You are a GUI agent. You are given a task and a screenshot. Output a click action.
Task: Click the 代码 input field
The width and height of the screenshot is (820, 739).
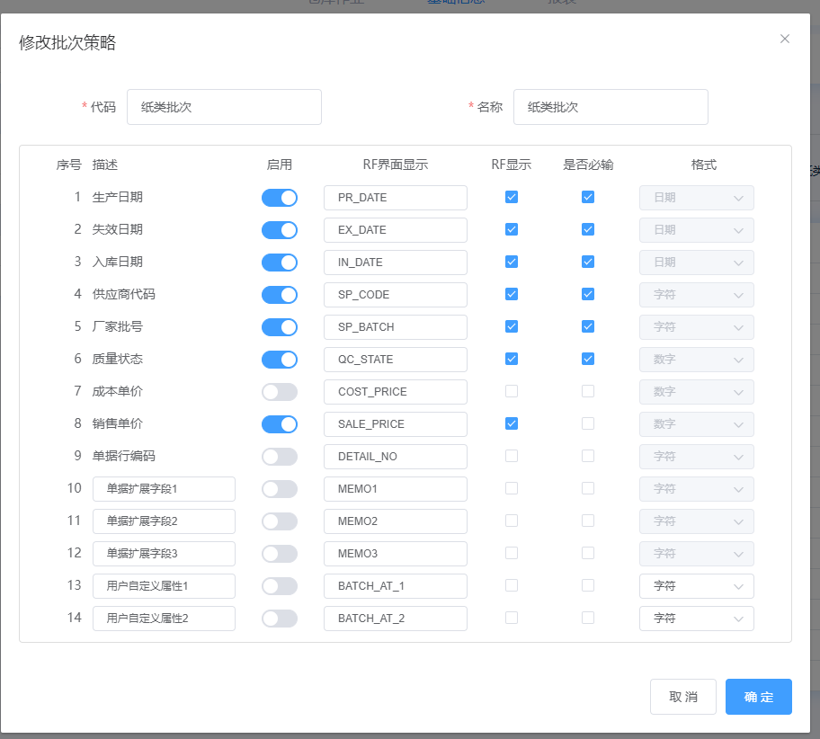click(x=224, y=107)
